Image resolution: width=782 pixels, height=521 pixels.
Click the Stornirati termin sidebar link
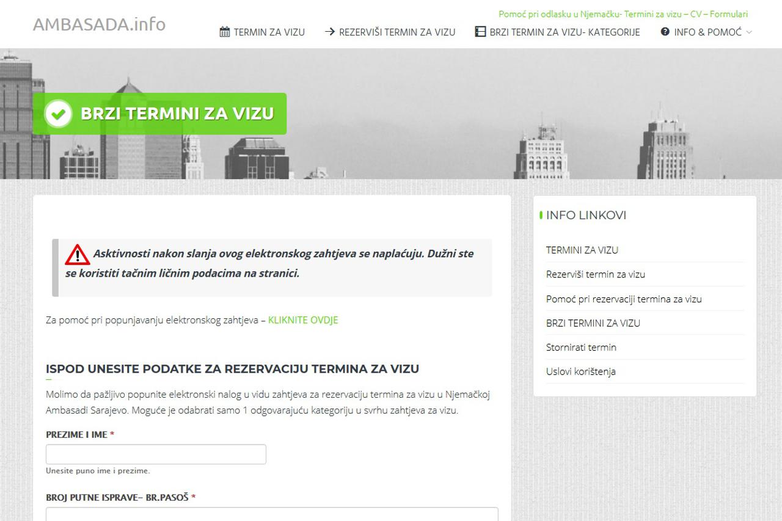[581, 347]
